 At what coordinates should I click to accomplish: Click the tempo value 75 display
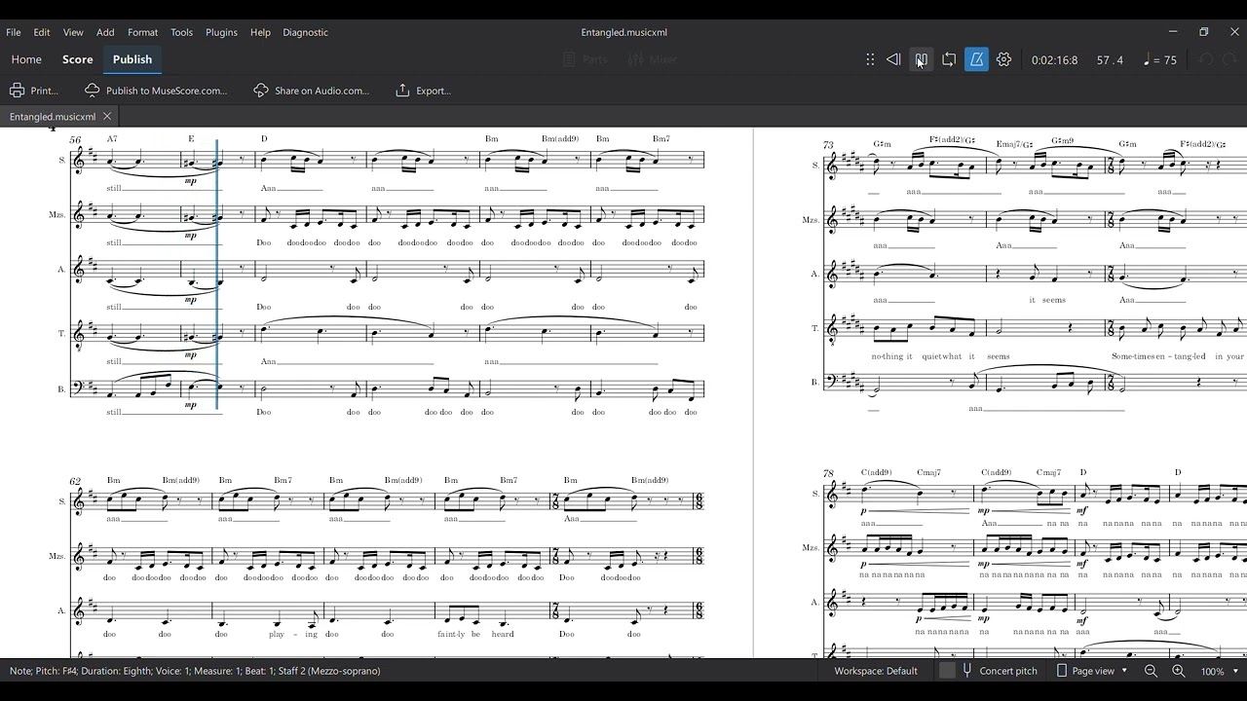[1160, 60]
